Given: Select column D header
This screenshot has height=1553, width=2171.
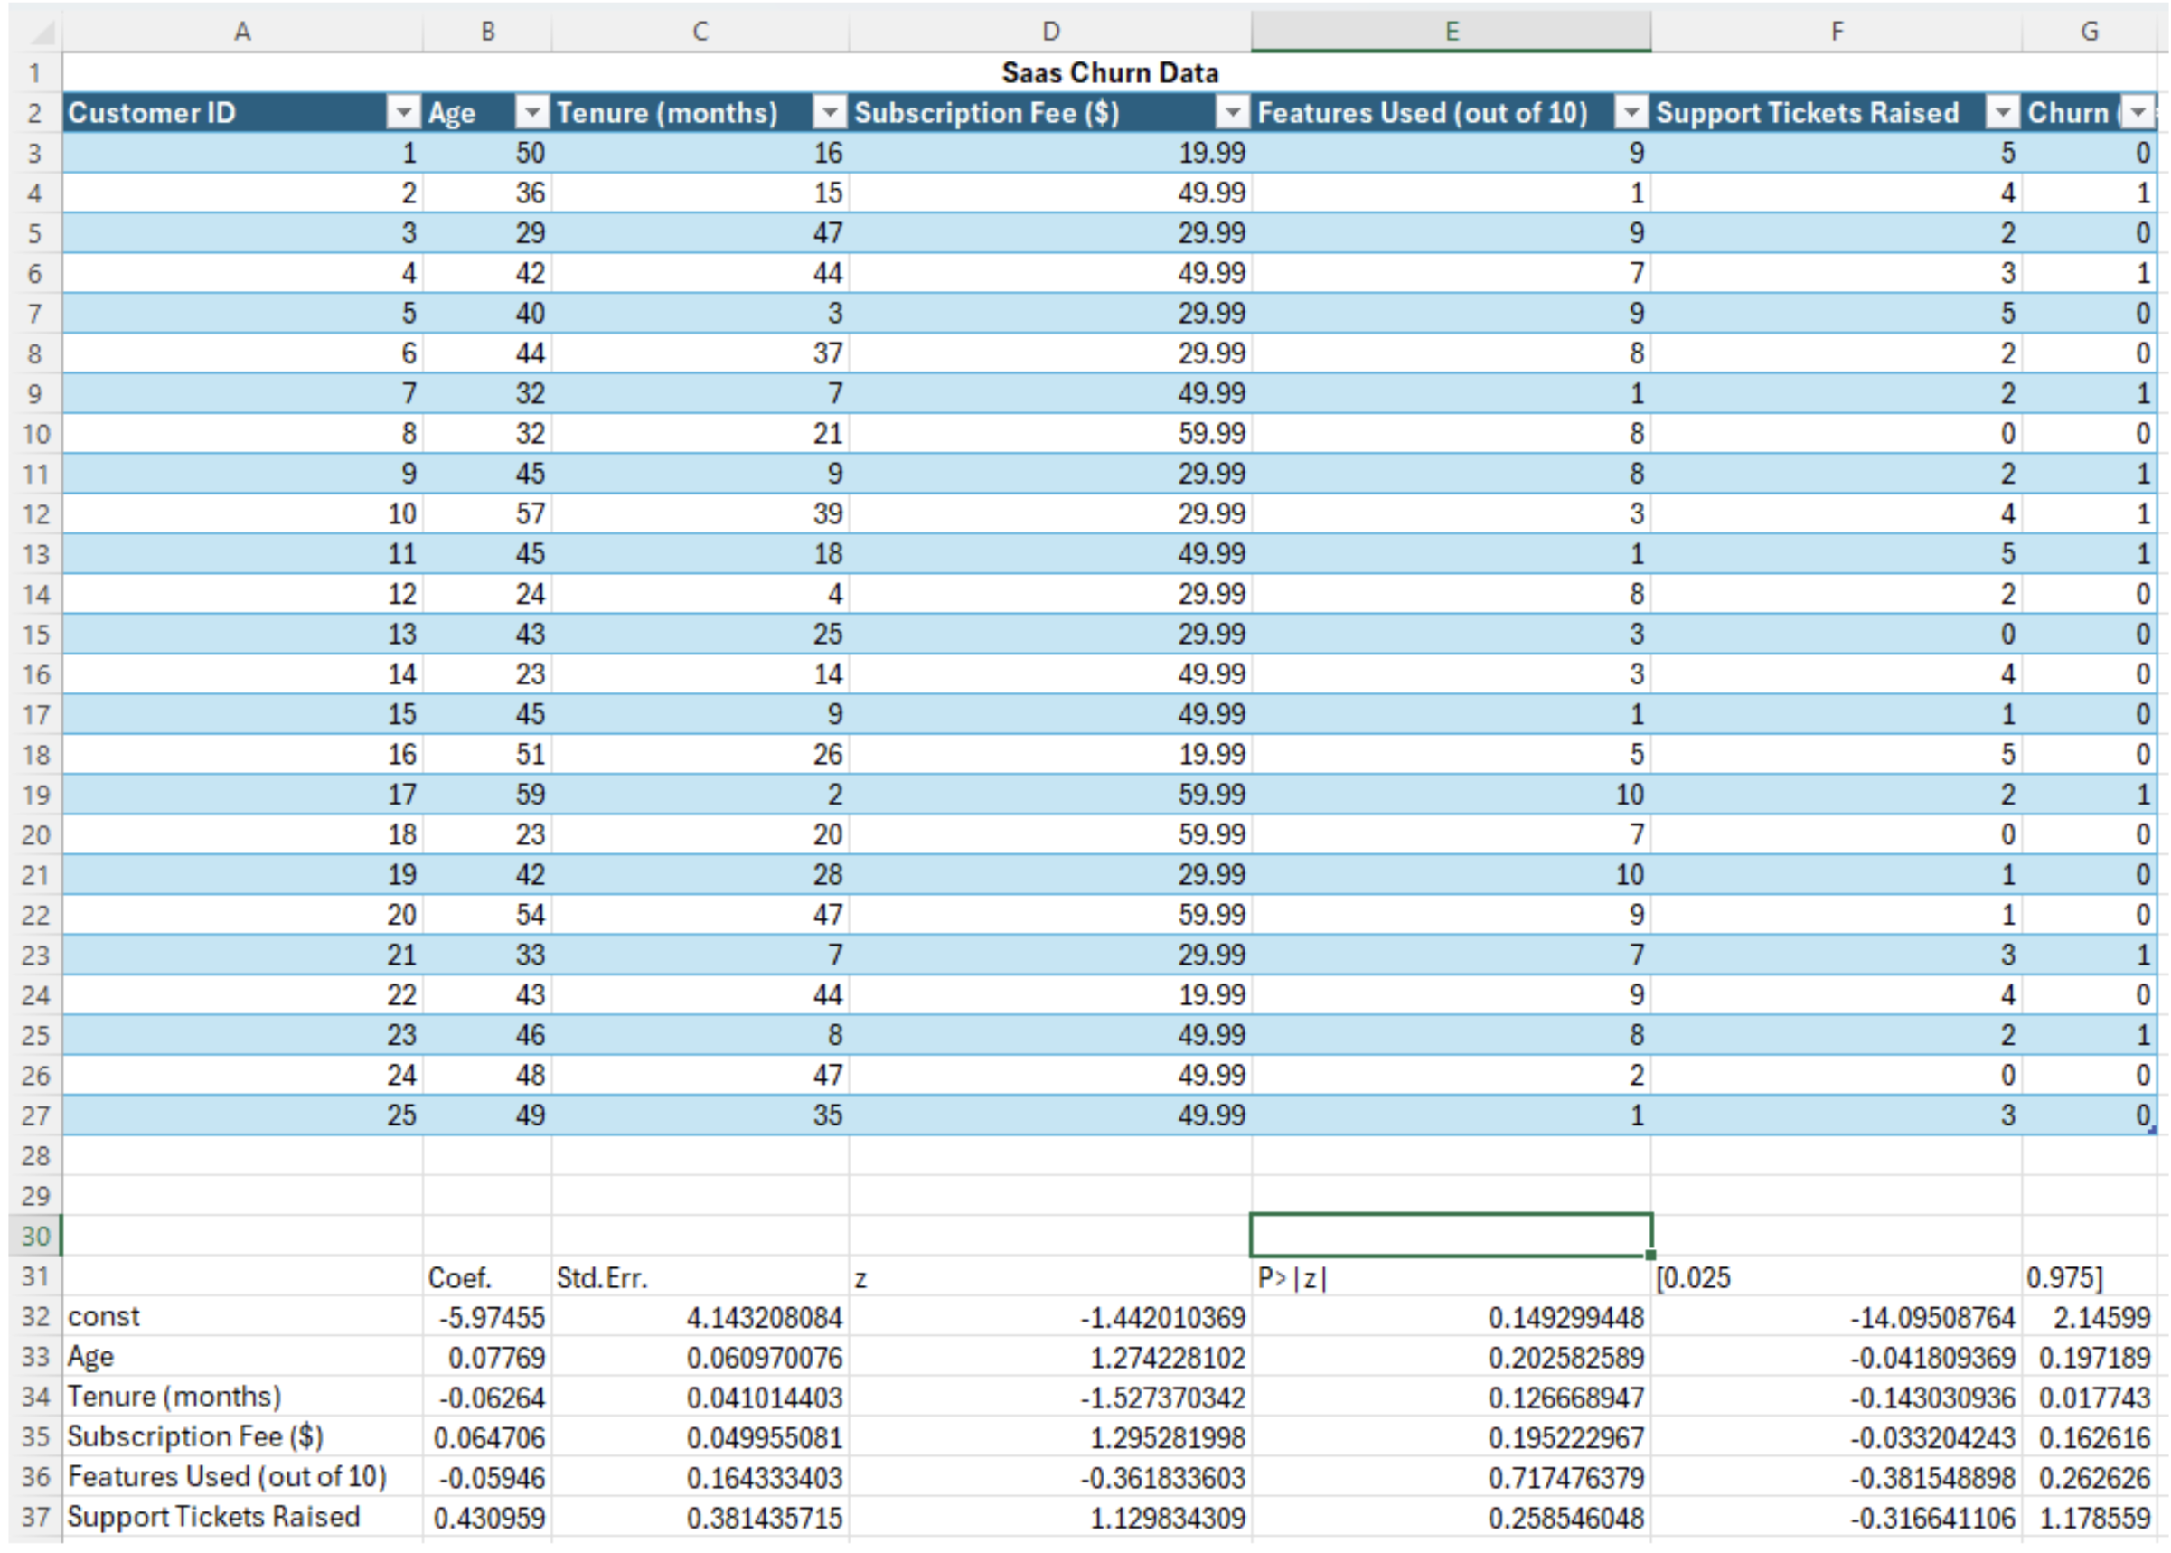Looking at the screenshot, I should click(1050, 32).
